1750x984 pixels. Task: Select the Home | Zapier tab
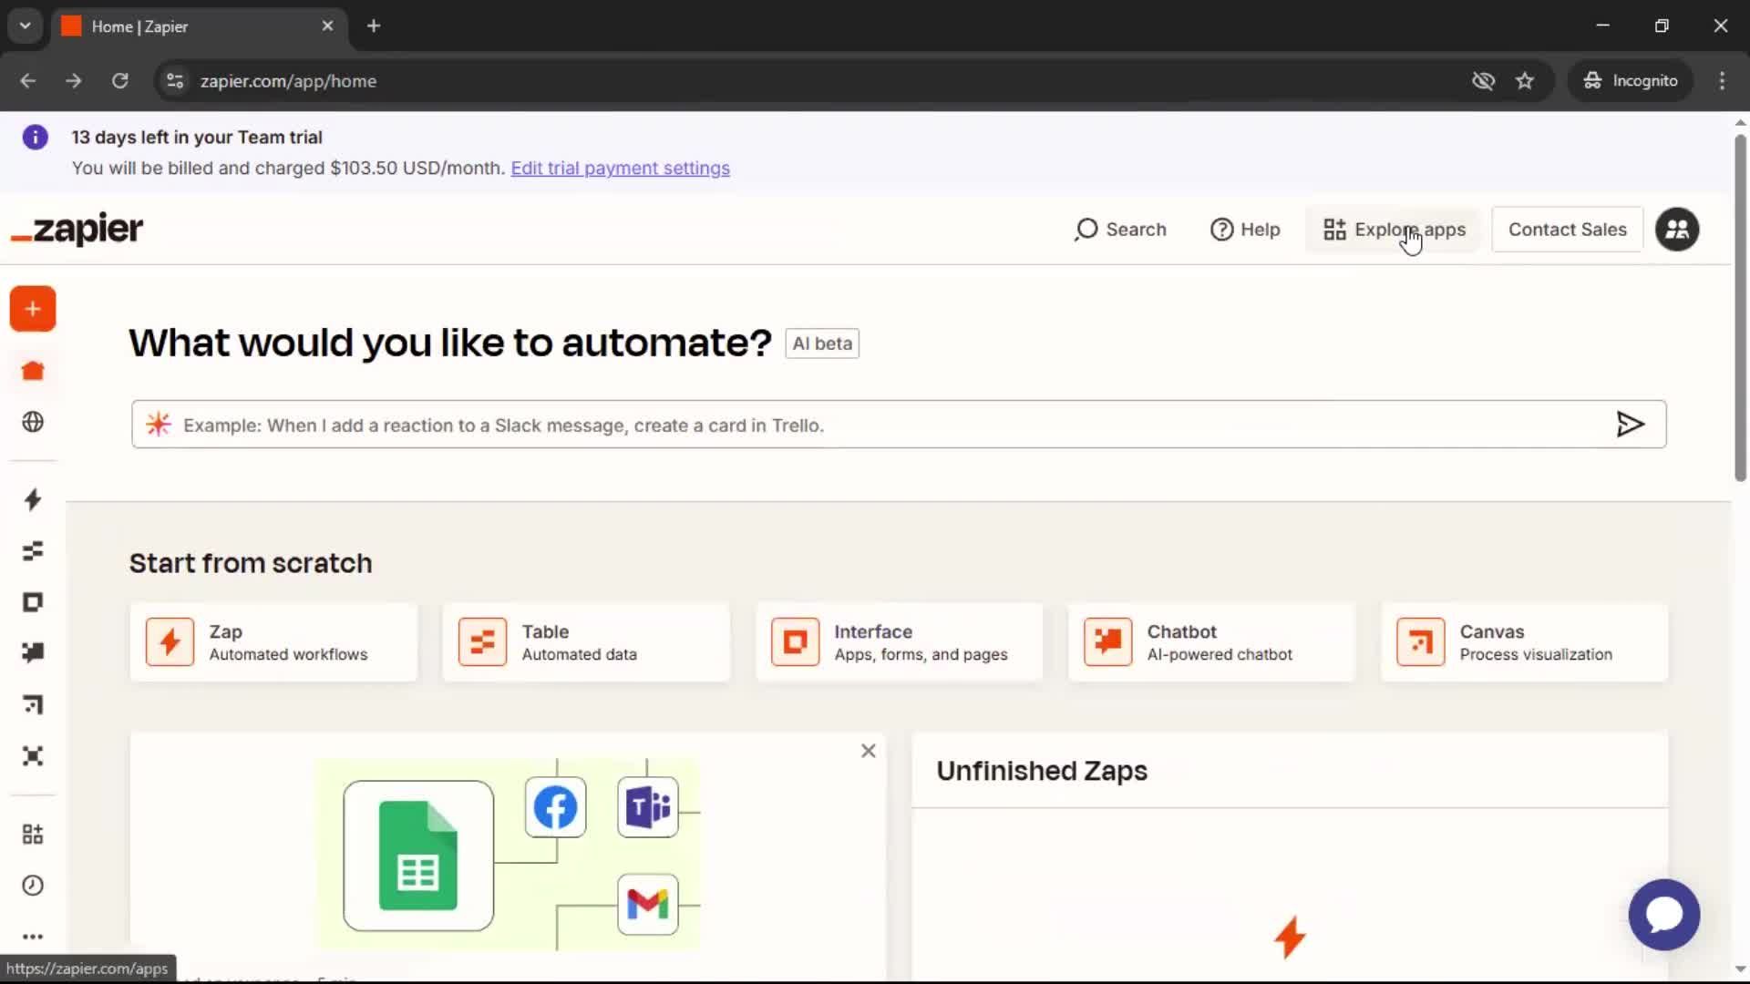point(199,26)
